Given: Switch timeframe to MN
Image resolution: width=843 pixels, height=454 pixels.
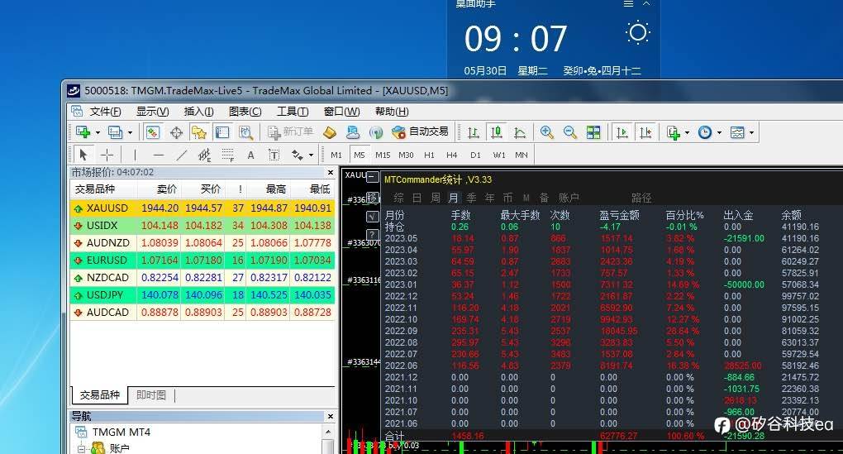Looking at the screenshot, I should tap(522, 155).
